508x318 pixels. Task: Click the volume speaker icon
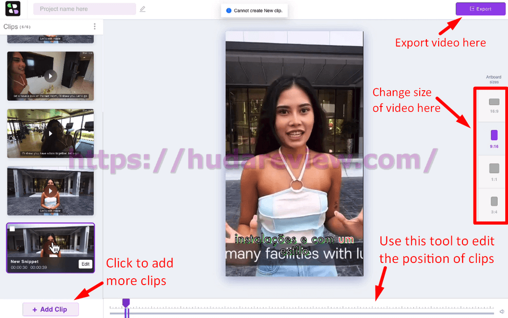tap(502, 312)
